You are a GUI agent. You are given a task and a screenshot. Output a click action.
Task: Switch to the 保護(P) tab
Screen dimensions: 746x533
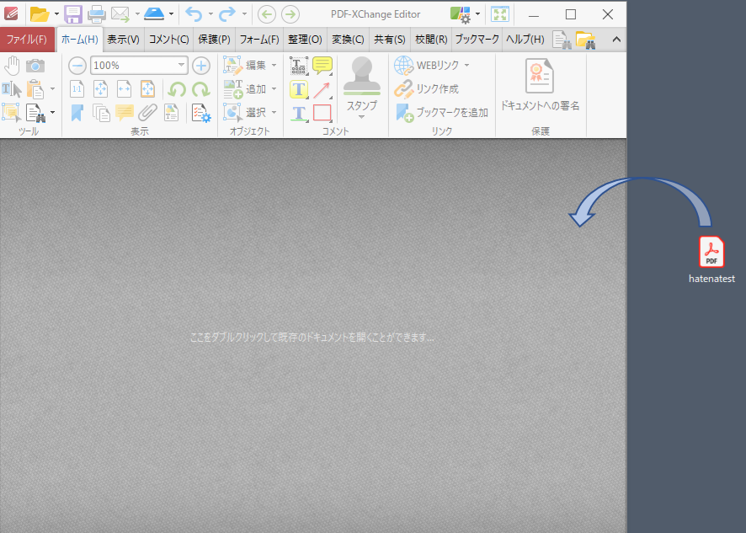click(x=214, y=40)
